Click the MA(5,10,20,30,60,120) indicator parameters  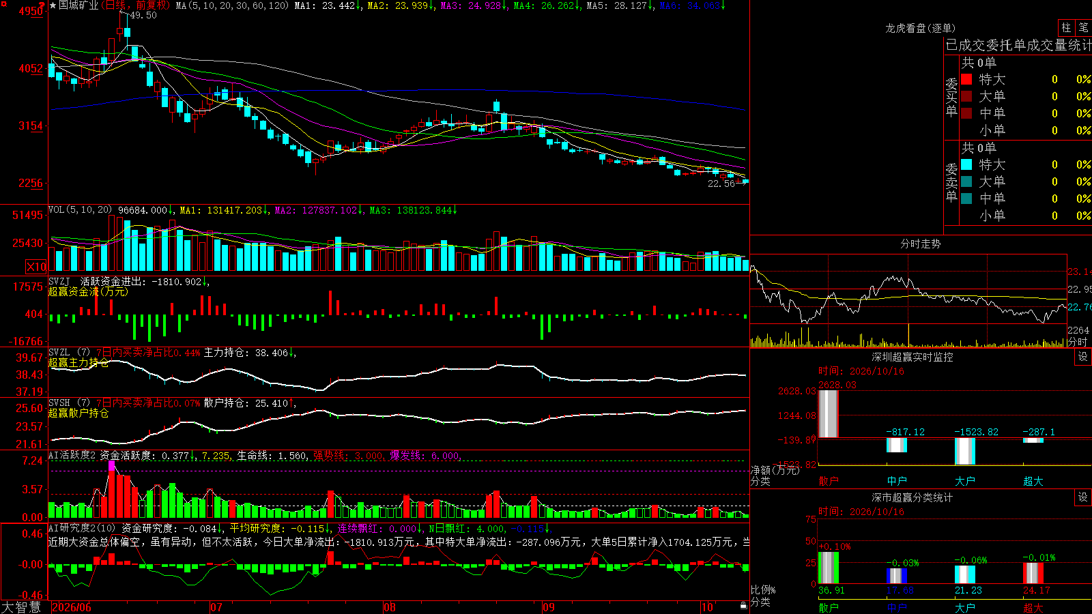coord(232,5)
